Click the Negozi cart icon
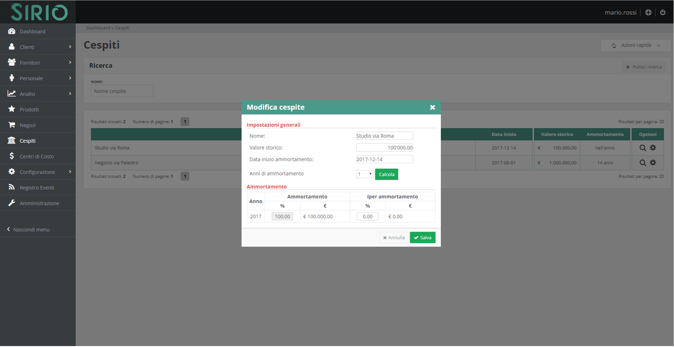674x347 pixels. (12, 125)
